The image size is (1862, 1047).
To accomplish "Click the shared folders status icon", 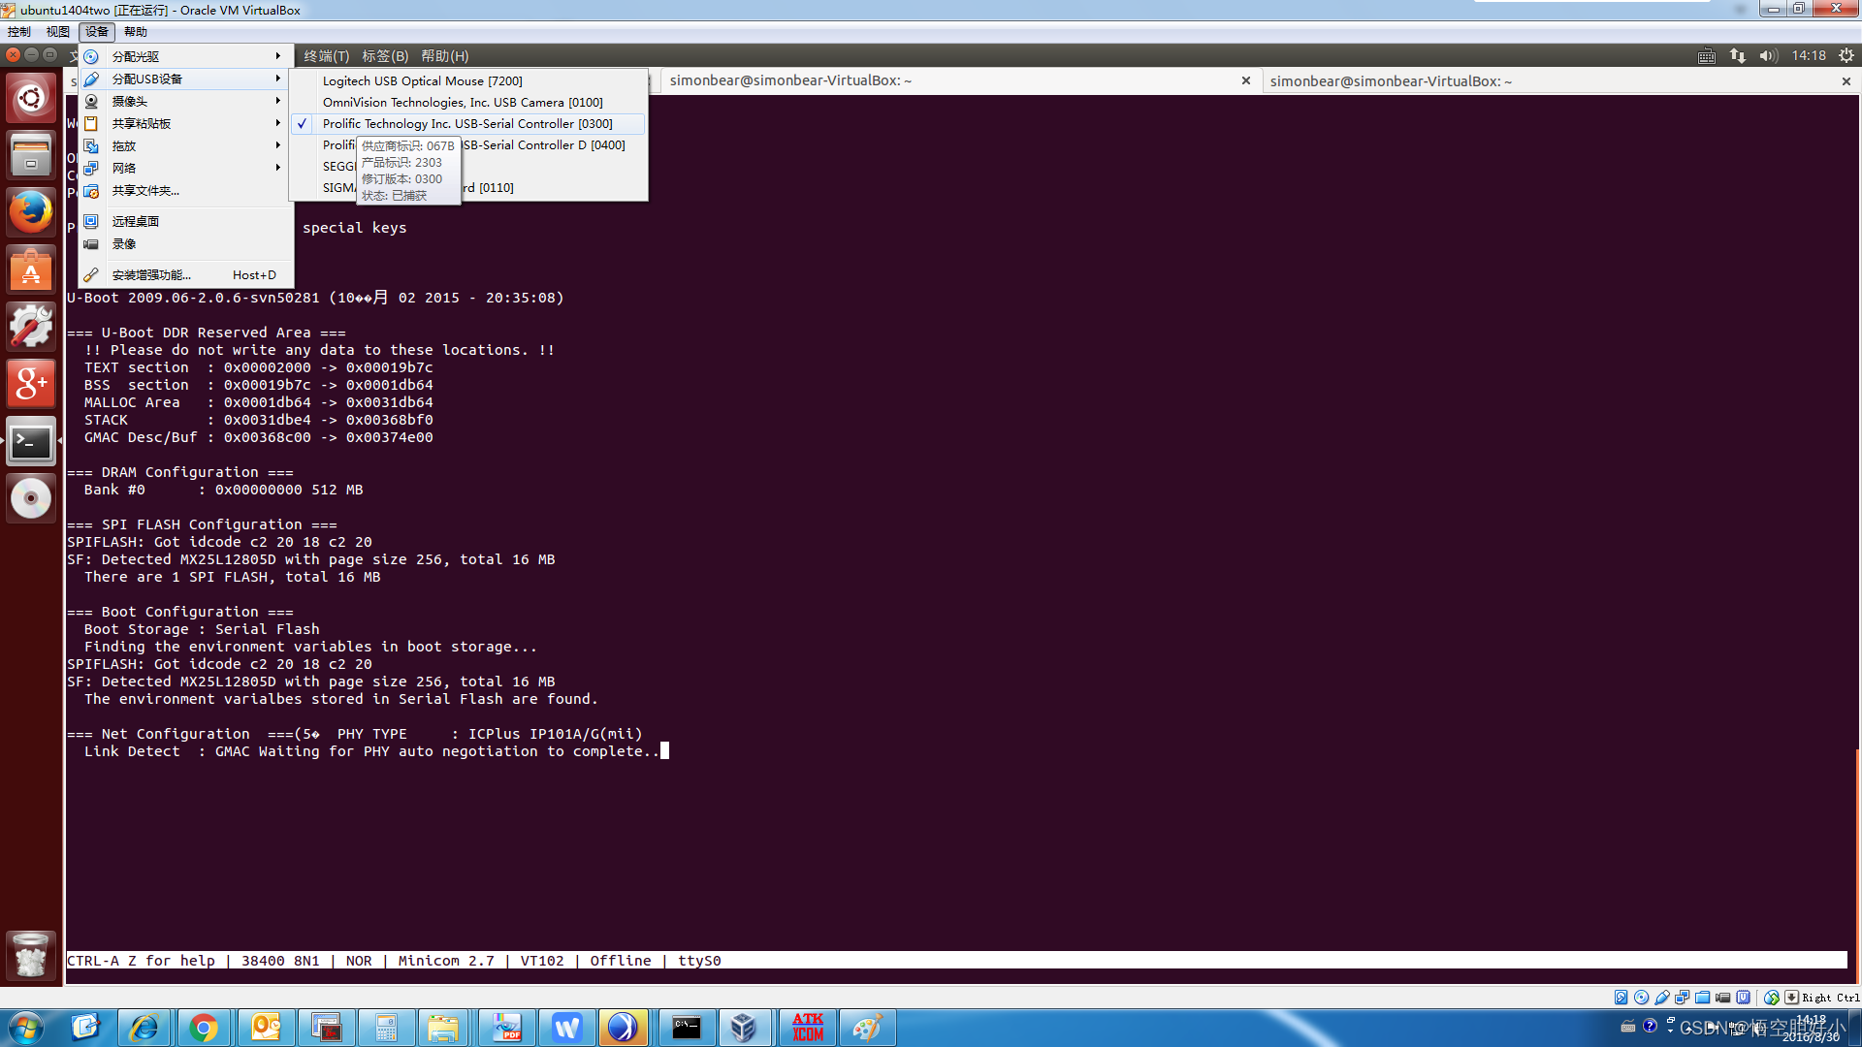I will (x=1702, y=997).
